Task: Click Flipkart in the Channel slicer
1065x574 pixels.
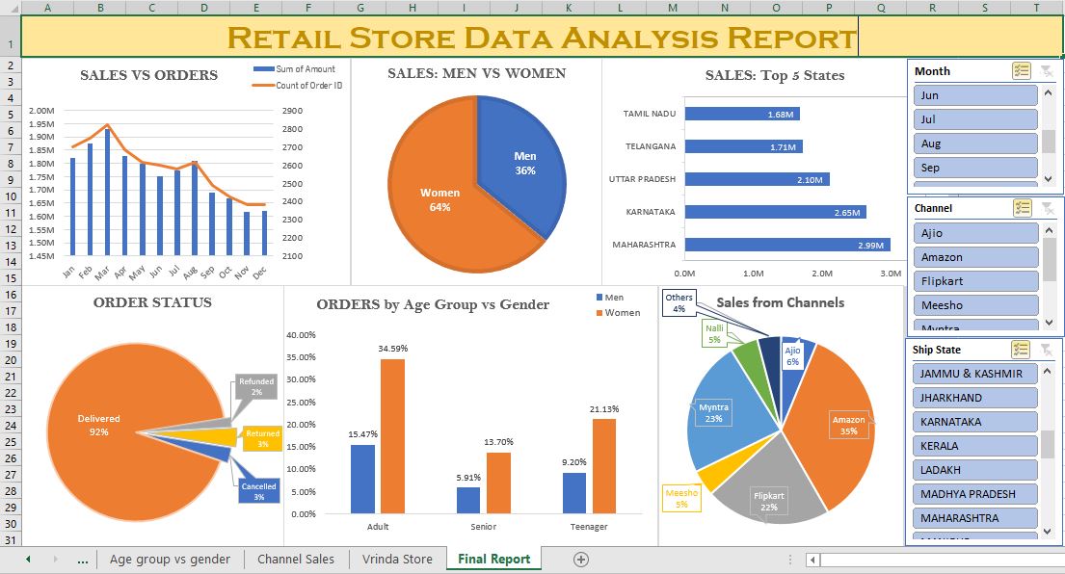Action: (975, 280)
